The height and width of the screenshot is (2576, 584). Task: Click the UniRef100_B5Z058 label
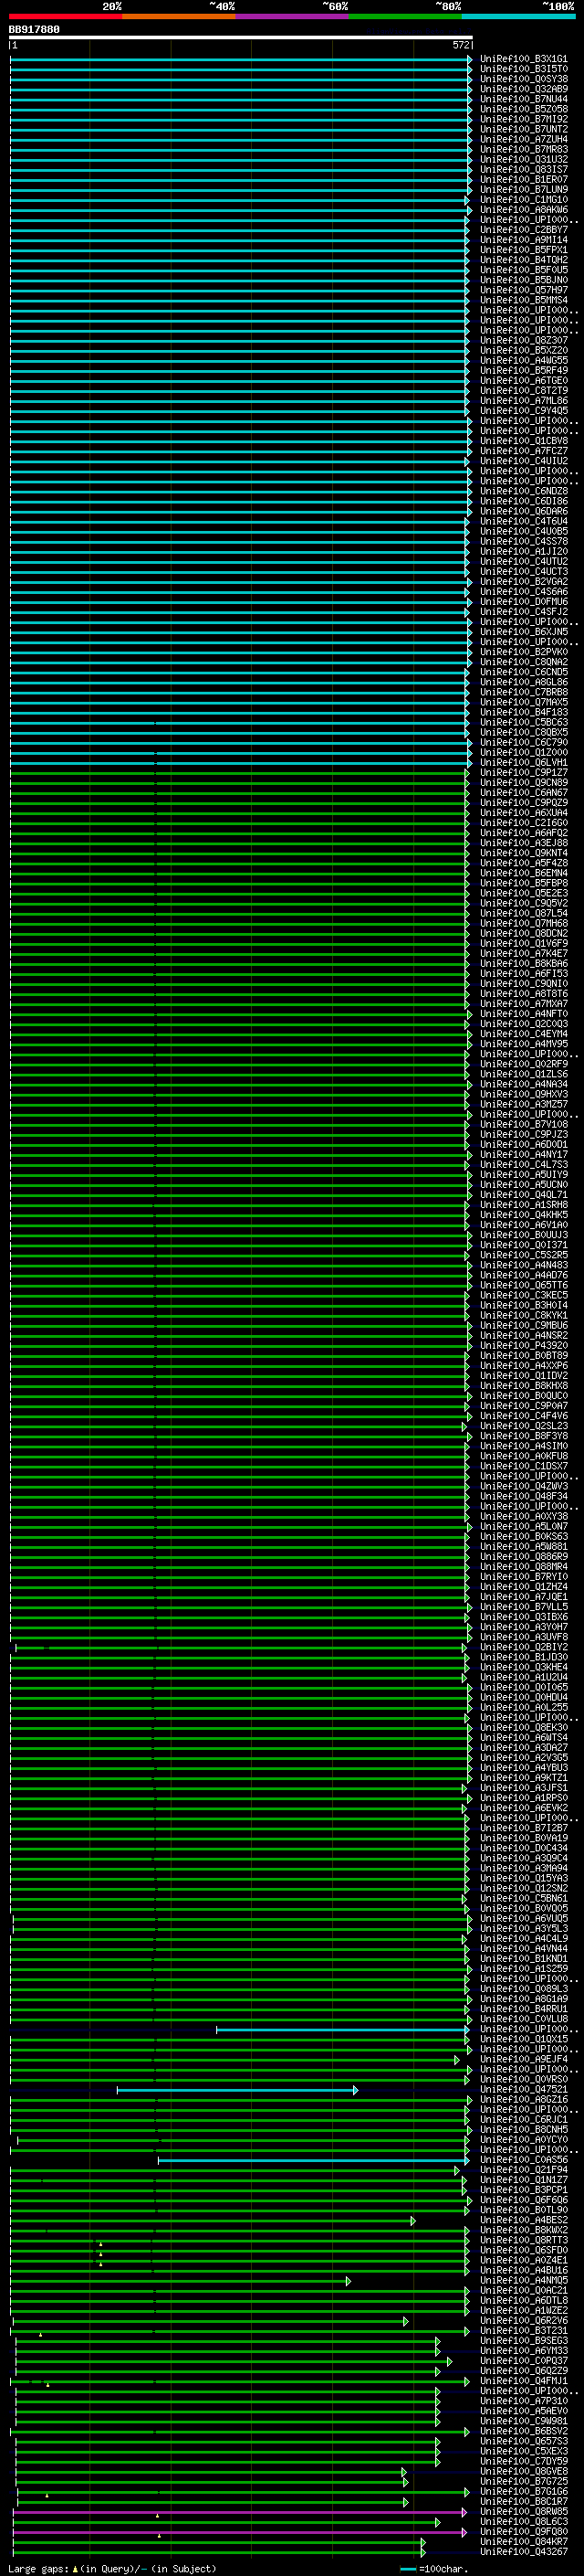click(524, 109)
